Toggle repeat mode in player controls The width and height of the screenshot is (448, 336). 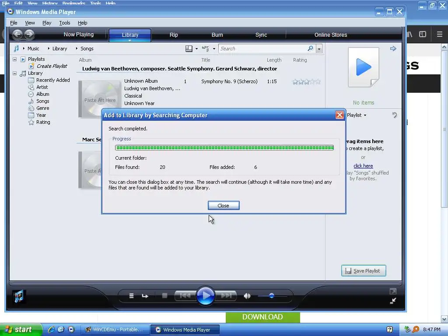(145, 296)
